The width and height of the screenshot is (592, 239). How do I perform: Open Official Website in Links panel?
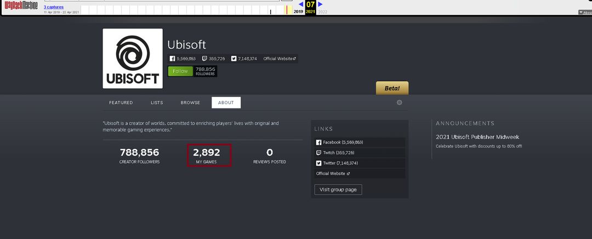(x=360, y=173)
